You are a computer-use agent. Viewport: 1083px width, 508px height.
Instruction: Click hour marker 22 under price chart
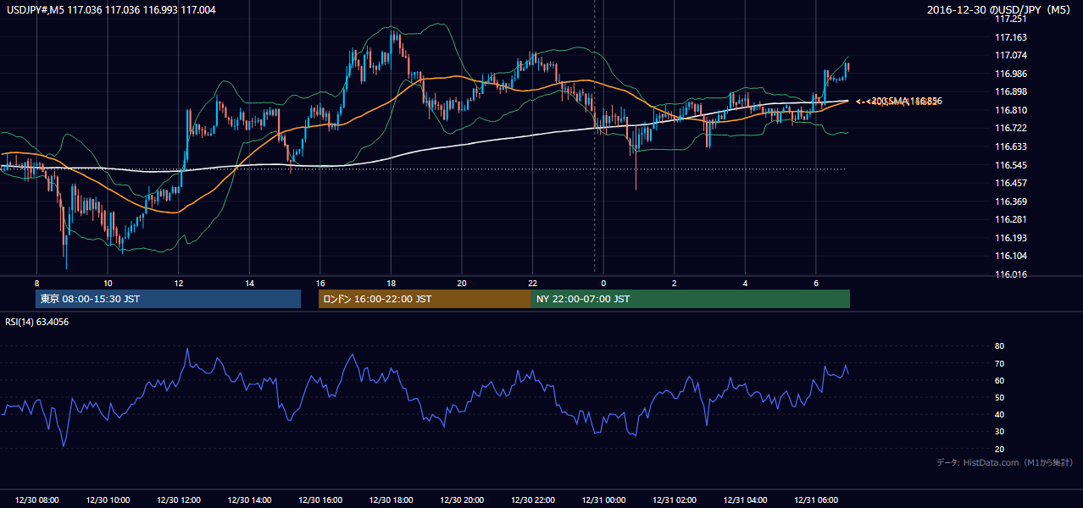532,283
